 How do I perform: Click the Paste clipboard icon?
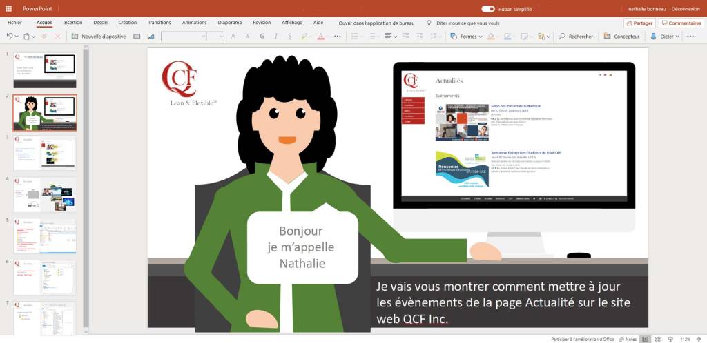coord(27,37)
